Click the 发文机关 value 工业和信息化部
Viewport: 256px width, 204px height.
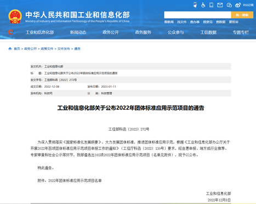(x=54, y=66)
